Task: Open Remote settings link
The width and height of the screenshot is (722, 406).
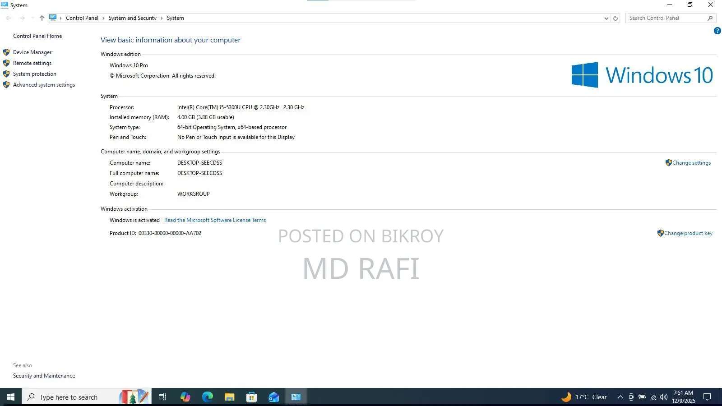Action: pos(32,63)
